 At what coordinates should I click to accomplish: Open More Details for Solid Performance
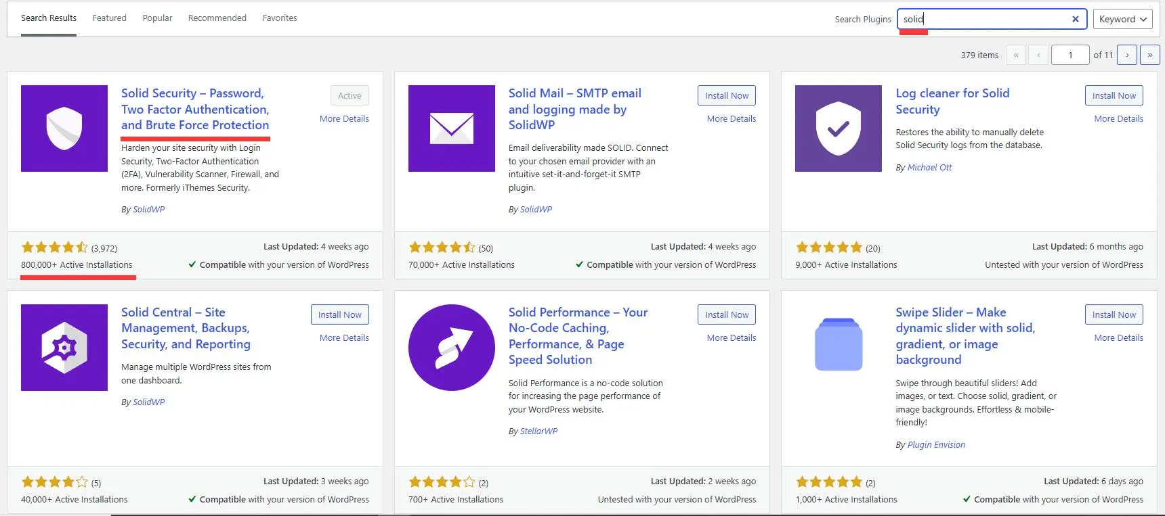pyautogui.click(x=732, y=337)
